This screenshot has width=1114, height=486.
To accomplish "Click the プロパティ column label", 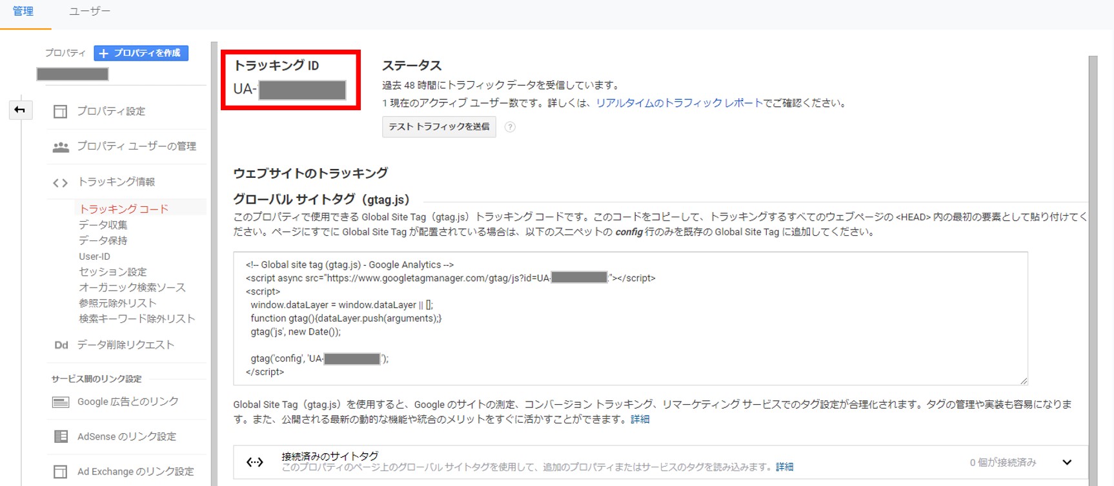I will point(65,53).
